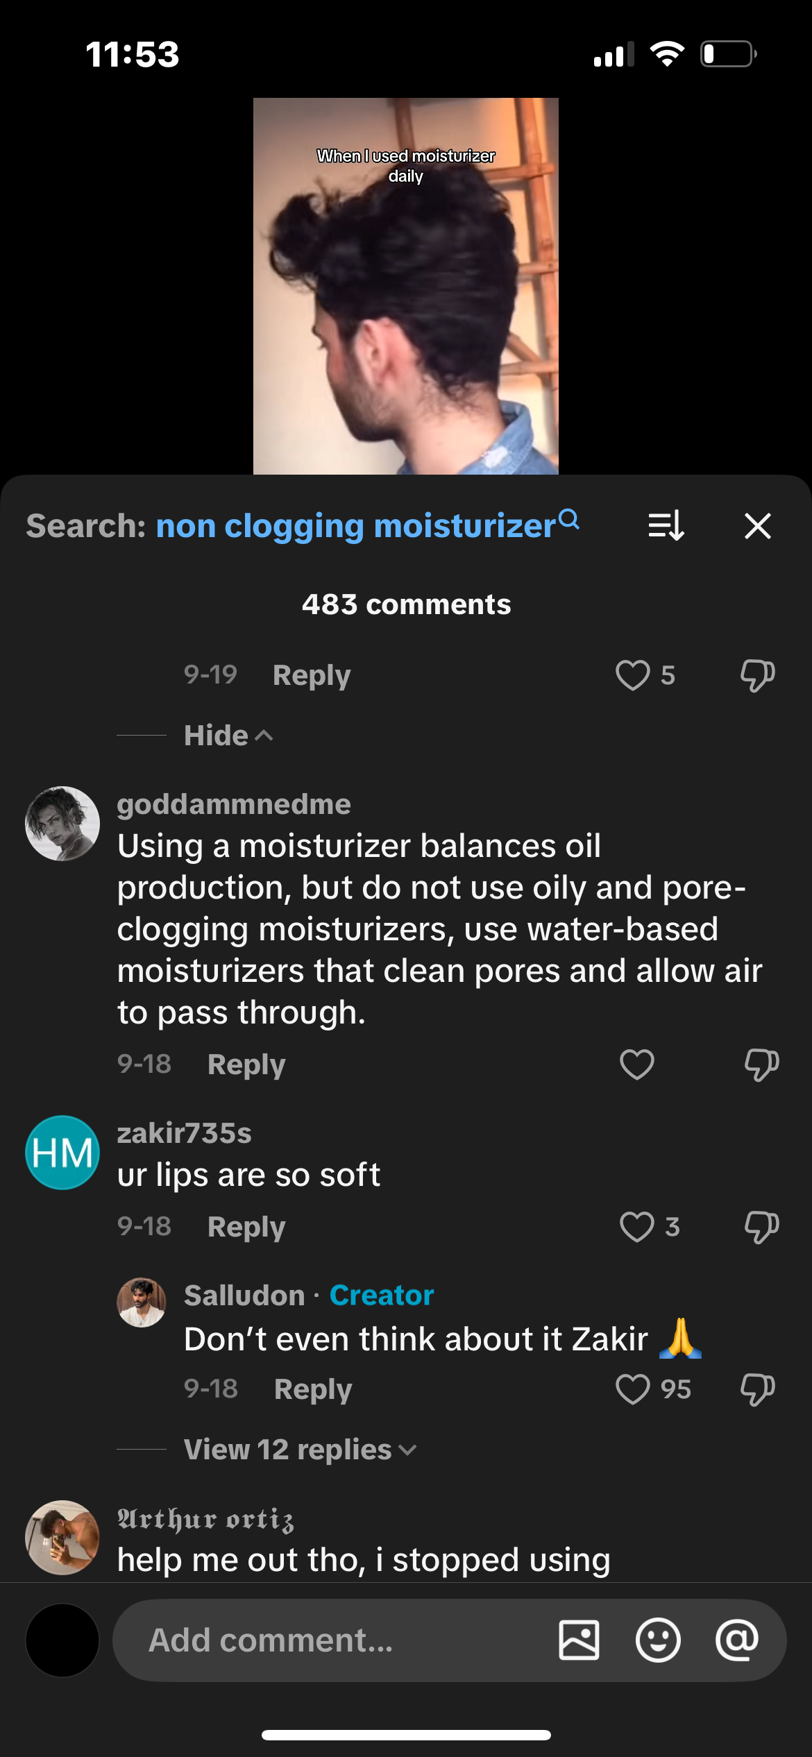Expand View 12 replies
Image resolution: width=812 pixels, height=1757 pixels.
(x=300, y=1450)
